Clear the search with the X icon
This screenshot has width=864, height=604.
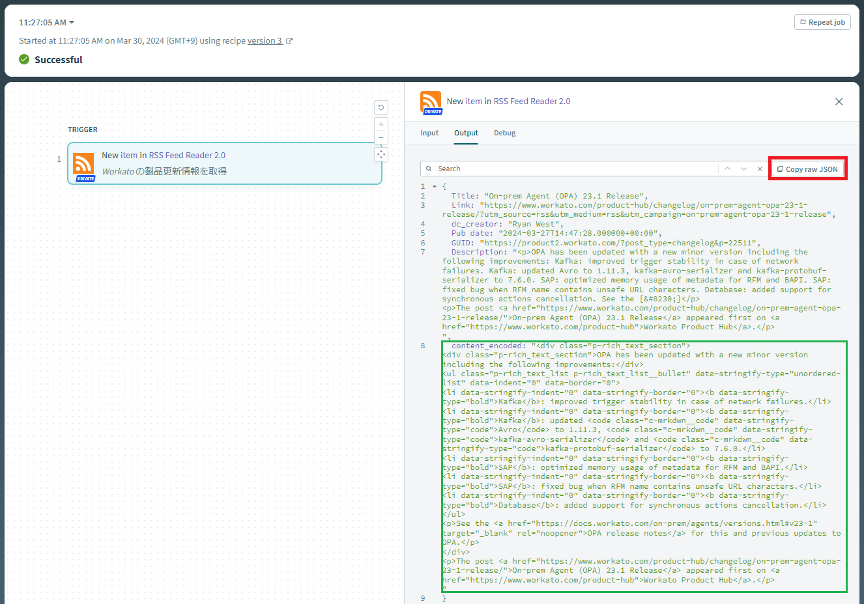coord(760,169)
